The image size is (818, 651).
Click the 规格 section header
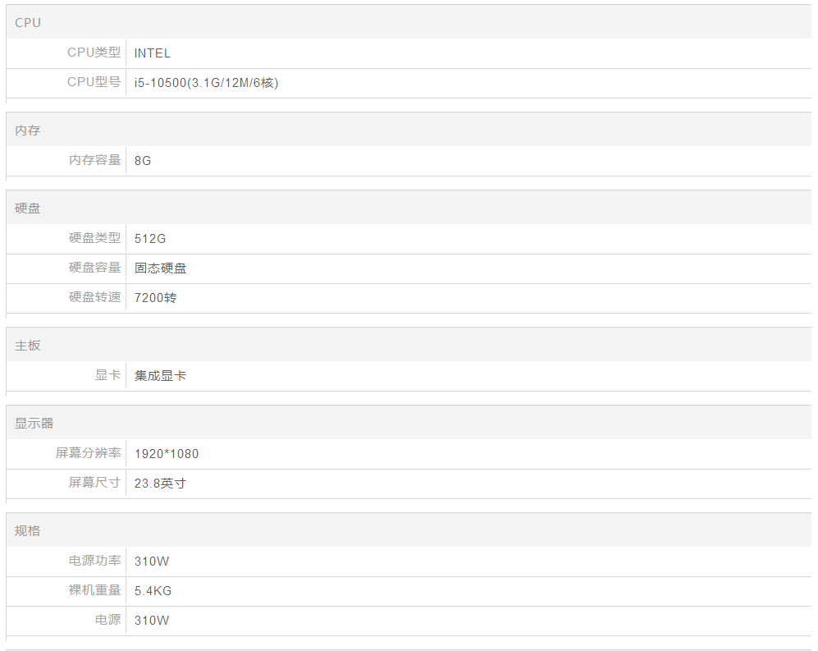pyautogui.click(x=28, y=531)
